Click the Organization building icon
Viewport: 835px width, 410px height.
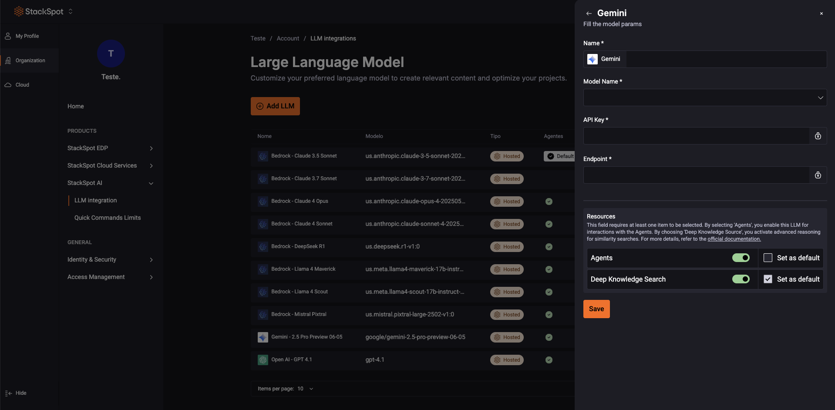tap(8, 60)
